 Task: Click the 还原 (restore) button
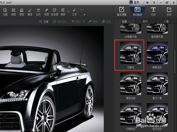(106, 21)
